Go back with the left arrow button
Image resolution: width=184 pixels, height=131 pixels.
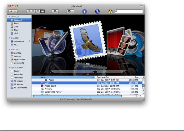tap(11, 11)
